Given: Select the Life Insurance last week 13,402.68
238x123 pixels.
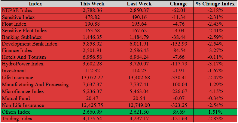Looking at the screenshot, I should coord(139,77).
